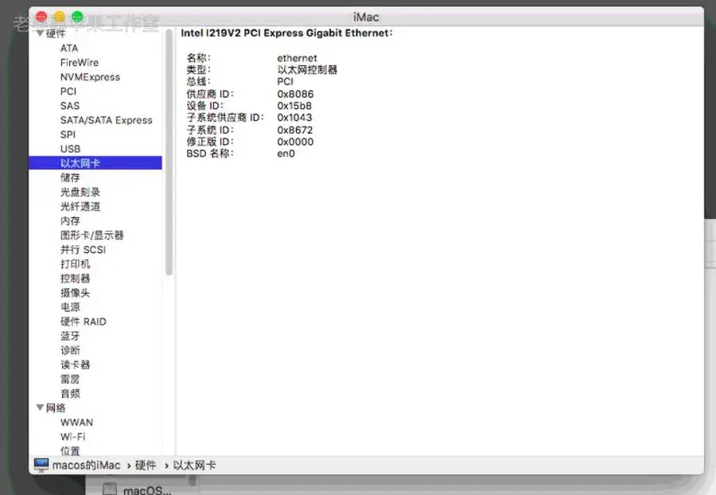Click the Intel I219V2 device heading
This screenshot has height=495, width=716.
[286, 33]
